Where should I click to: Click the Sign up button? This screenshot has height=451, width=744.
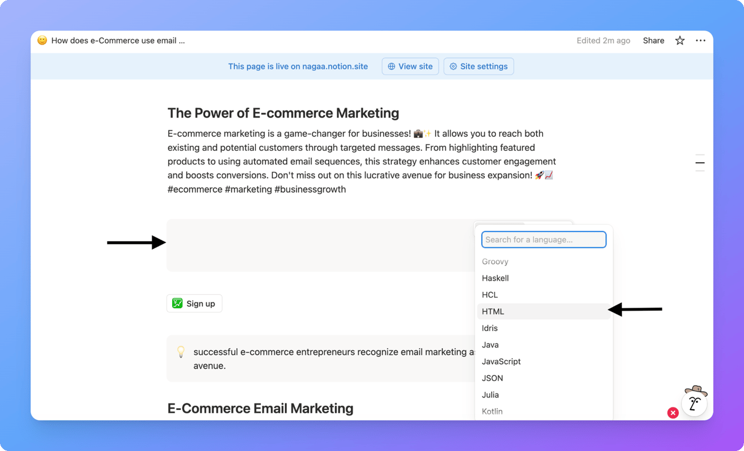tap(195, 304)
